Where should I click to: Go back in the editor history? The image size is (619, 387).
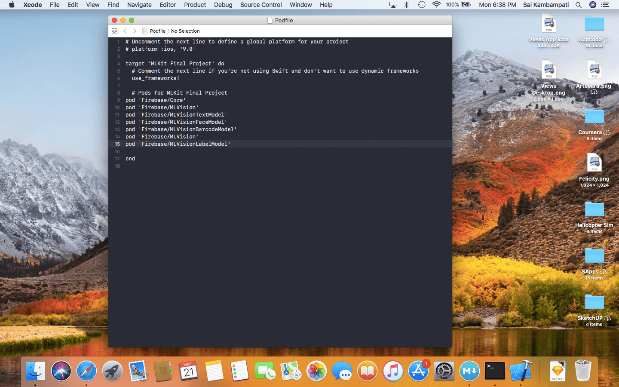click(125, 31)
